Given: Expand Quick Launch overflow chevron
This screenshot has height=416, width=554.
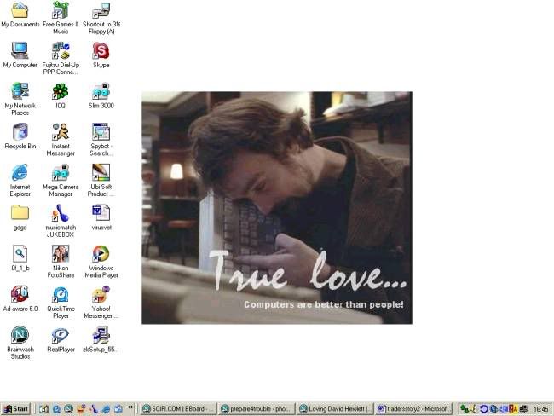Looking at the screenshot, I should coord(130,407).
